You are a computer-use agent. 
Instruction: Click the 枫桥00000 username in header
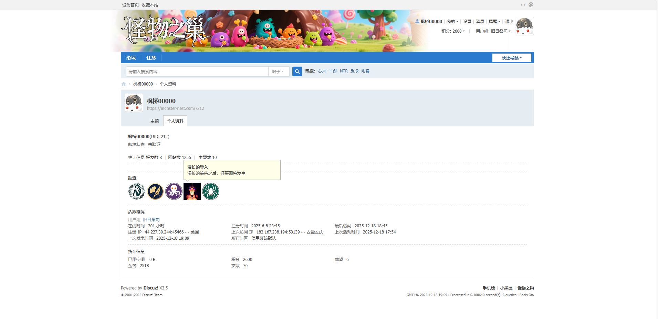point(431,22)
